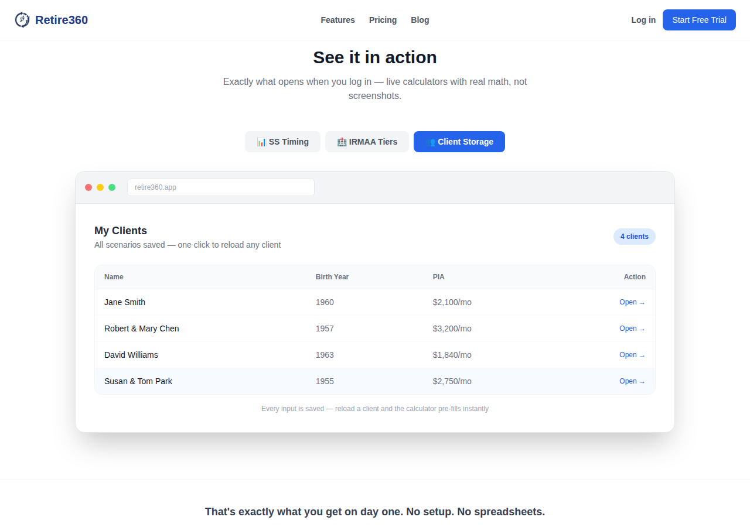Click the Retire360 brand name
Viewport: 750px width, 527px height.
tap(62, 20)
